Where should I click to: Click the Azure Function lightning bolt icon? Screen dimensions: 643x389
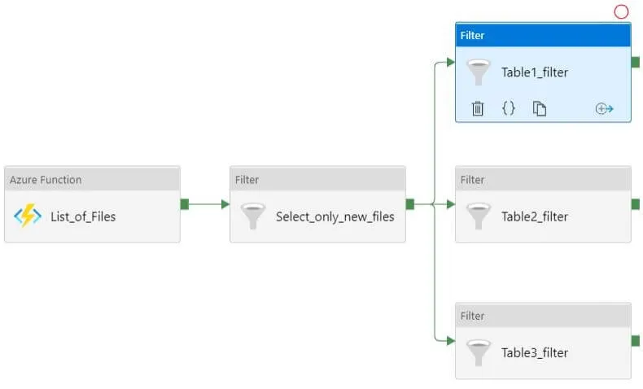27,216
